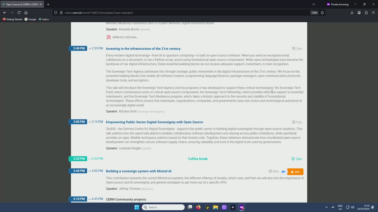Go to the browser home page

pyautogui.click(x=26, y=13)
